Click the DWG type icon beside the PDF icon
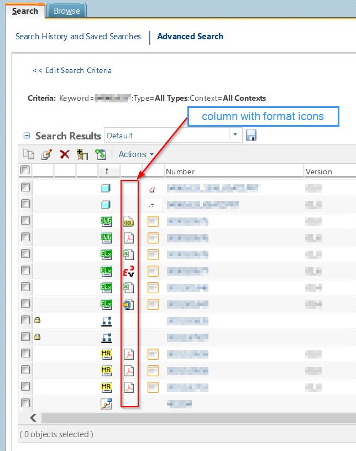The height and width of the screenshot is (451, 356). point(106,238)
